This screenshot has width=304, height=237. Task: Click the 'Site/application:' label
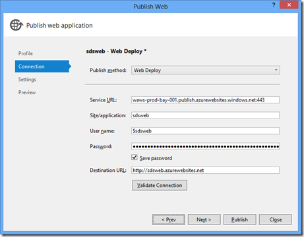tap(108, 115)
